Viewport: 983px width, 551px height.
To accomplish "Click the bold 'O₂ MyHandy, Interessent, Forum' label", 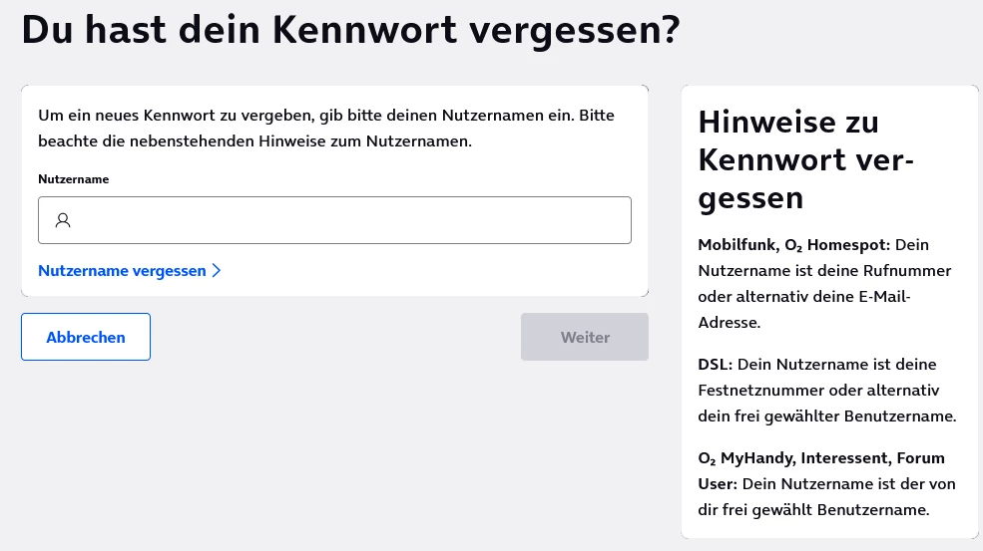I will 820,458.
